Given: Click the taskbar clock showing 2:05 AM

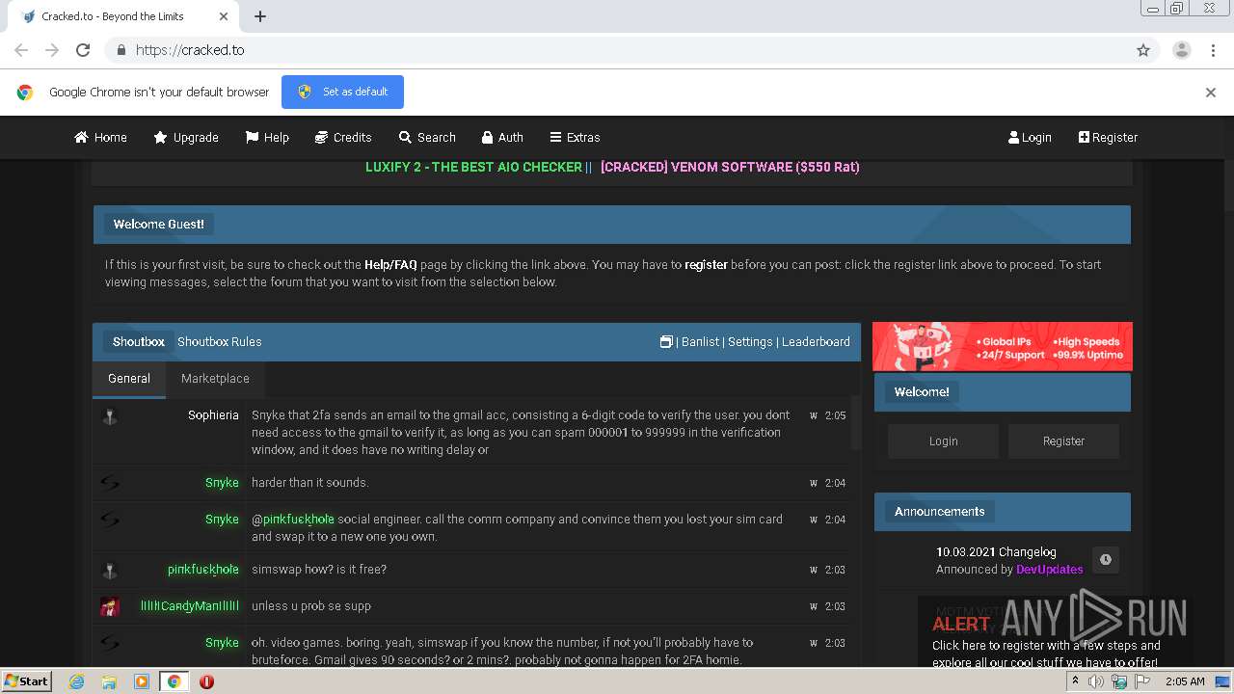Looking at the screenshot, I should click(x=1185, y=681).
